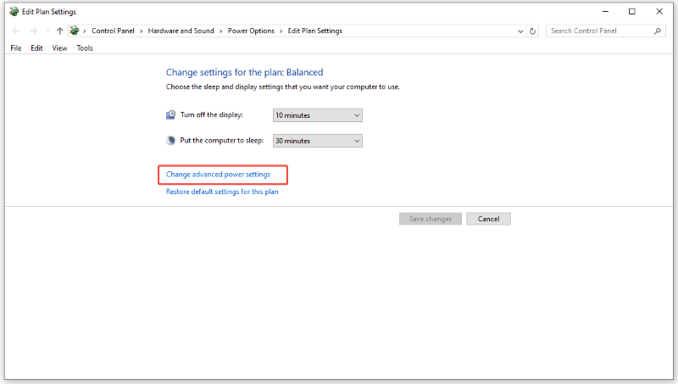Go up one level with the Up arrow

[x=59, y=31]
